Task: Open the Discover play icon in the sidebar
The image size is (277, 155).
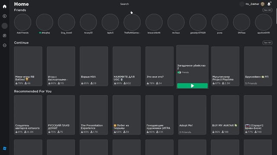Action: pyautogui.click(x=5, y=16)
